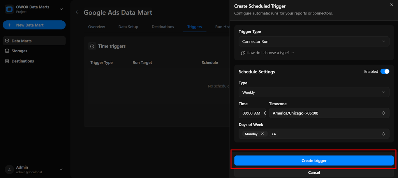This screenshot has height=178, width=398.
Task: Expand the Admin user menu chevron
Action: coord(61,170)
